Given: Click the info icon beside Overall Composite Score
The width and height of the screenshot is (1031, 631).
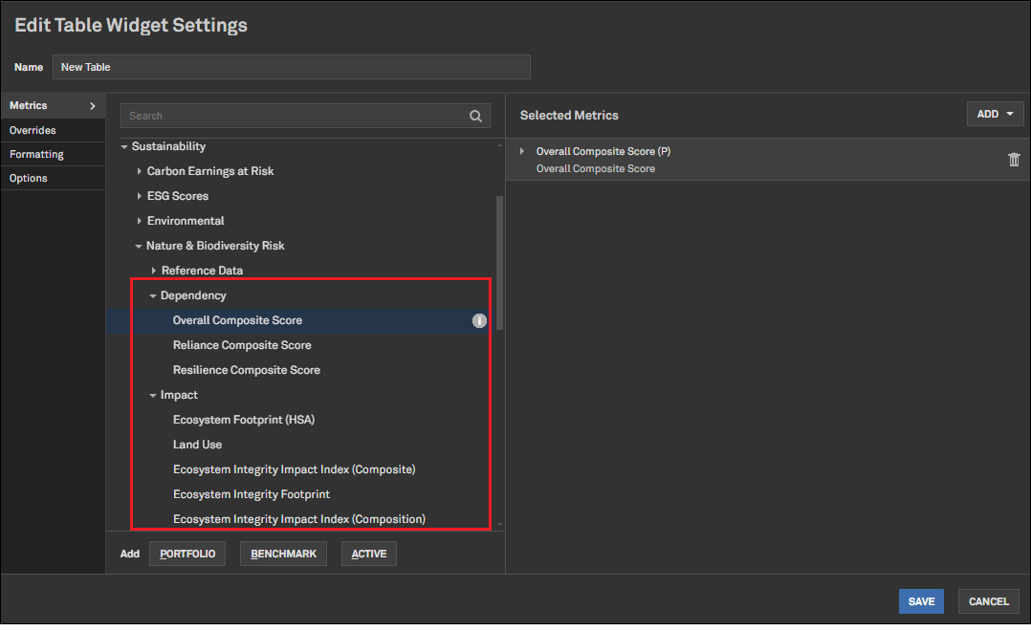Looking at the screenshot, I should (479, 321).
